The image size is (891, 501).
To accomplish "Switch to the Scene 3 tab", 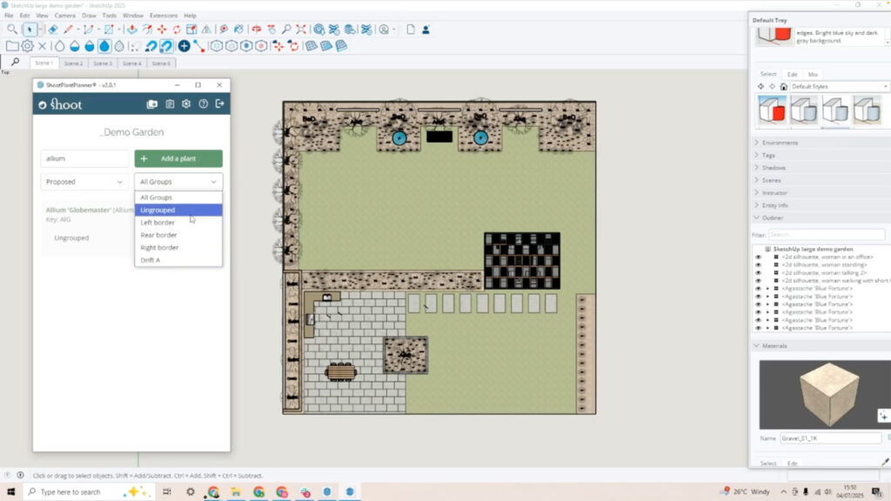I will [x=103, y=63].
